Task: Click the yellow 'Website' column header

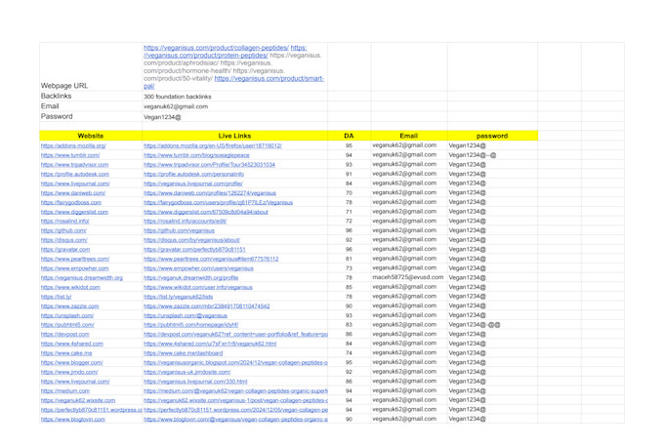Action: click(91, 136)
